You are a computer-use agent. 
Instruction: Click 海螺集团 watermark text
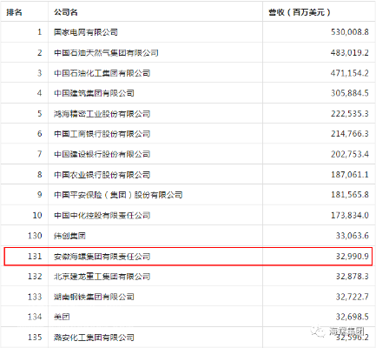[x=346, y=331]
